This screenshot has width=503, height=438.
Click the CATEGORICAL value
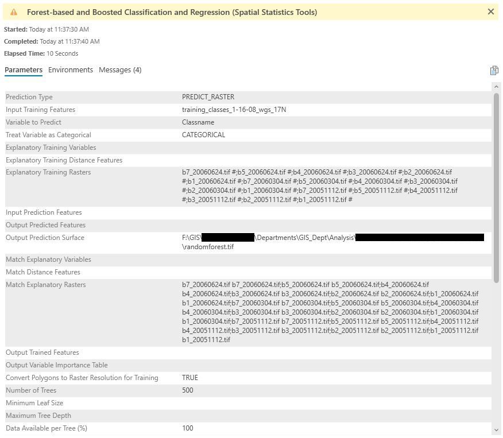click(x=203, y=135)
